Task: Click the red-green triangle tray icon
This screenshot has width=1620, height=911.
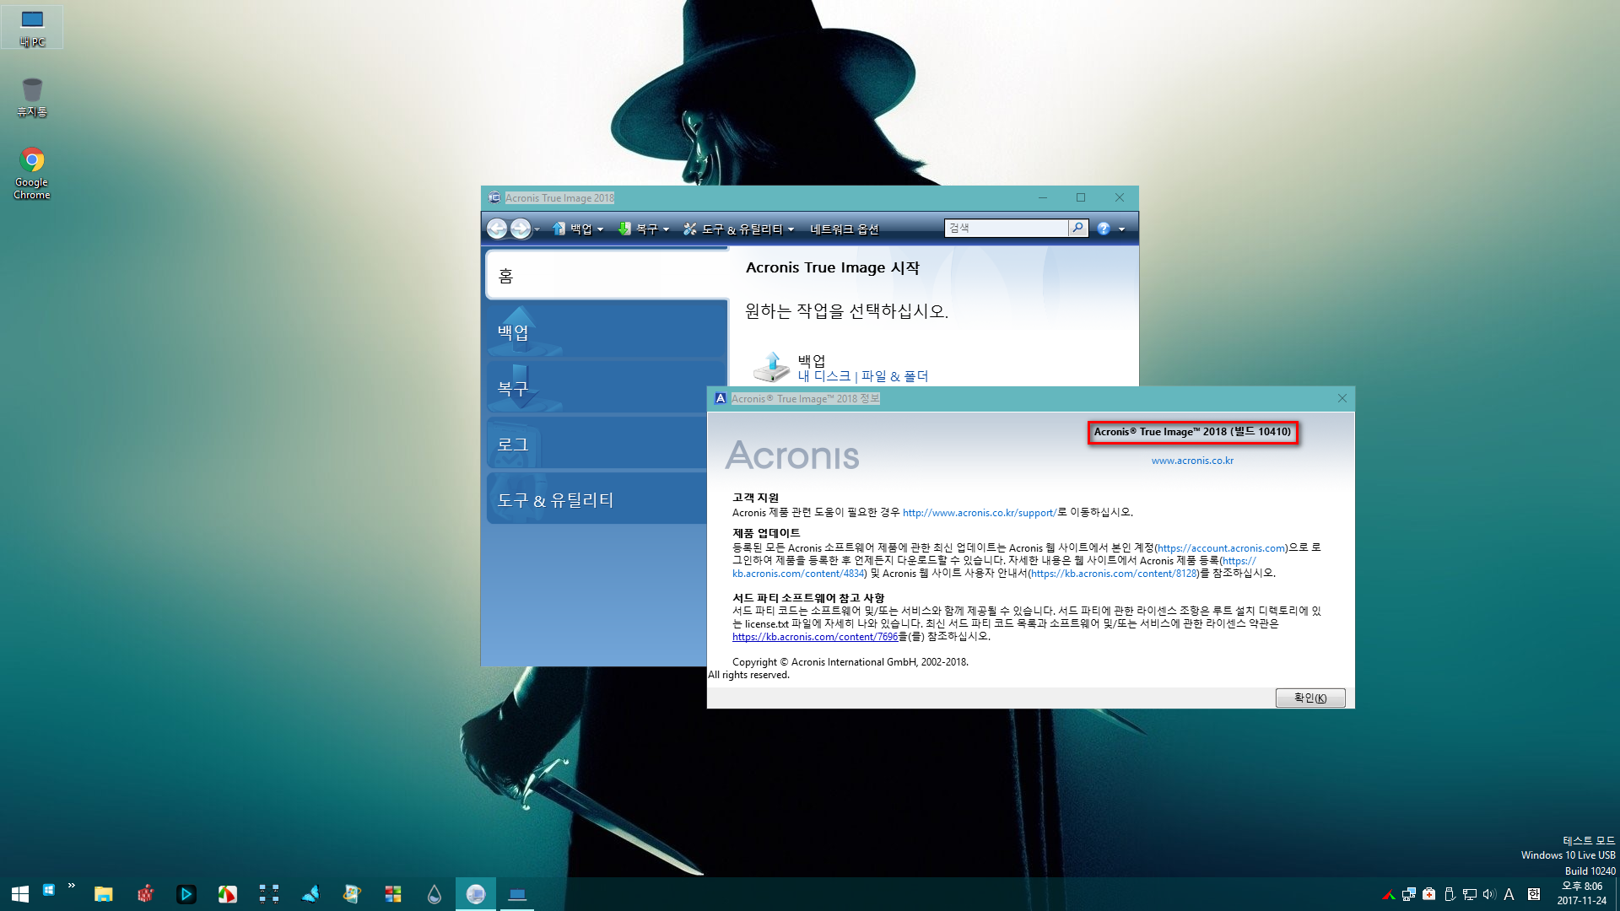Action: tap(1389, 895)
